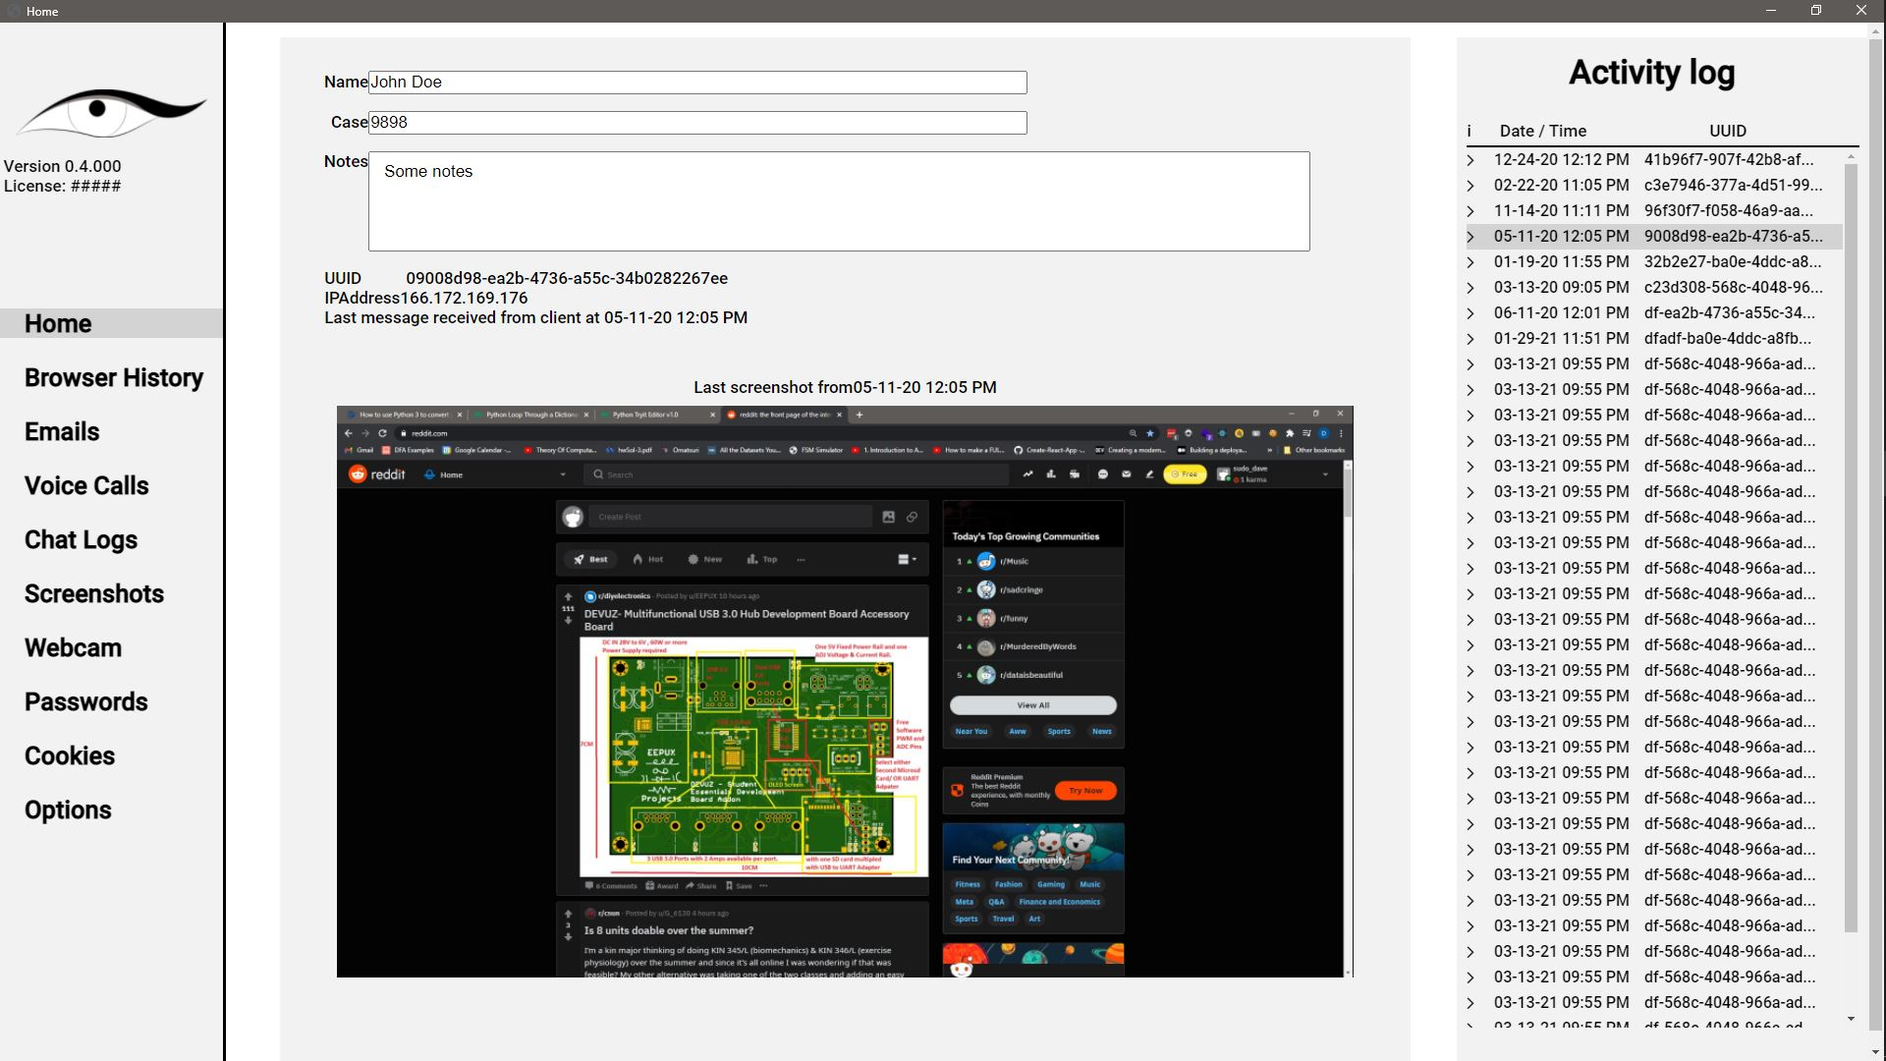This screenshot has height=1061, width=1886.
Task: Open the Passwords section
Action: click(86, 702)
